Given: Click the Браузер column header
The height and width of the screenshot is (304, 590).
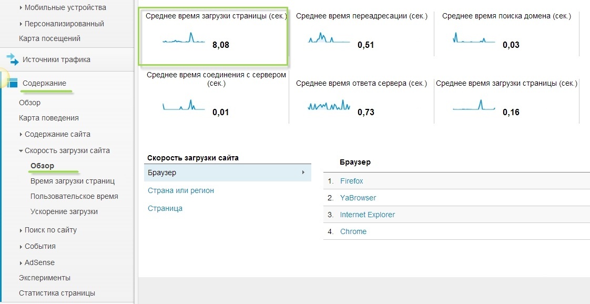Looking at the screenshot, I should click(x=355, y=162).
